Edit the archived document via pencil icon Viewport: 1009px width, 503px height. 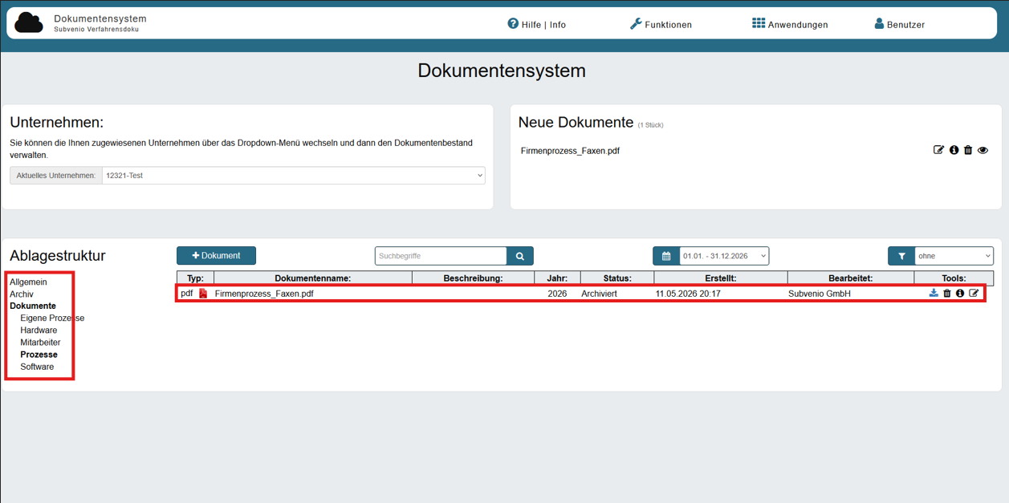974,294
